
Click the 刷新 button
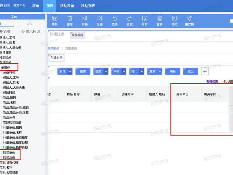(x=173, y=71)
